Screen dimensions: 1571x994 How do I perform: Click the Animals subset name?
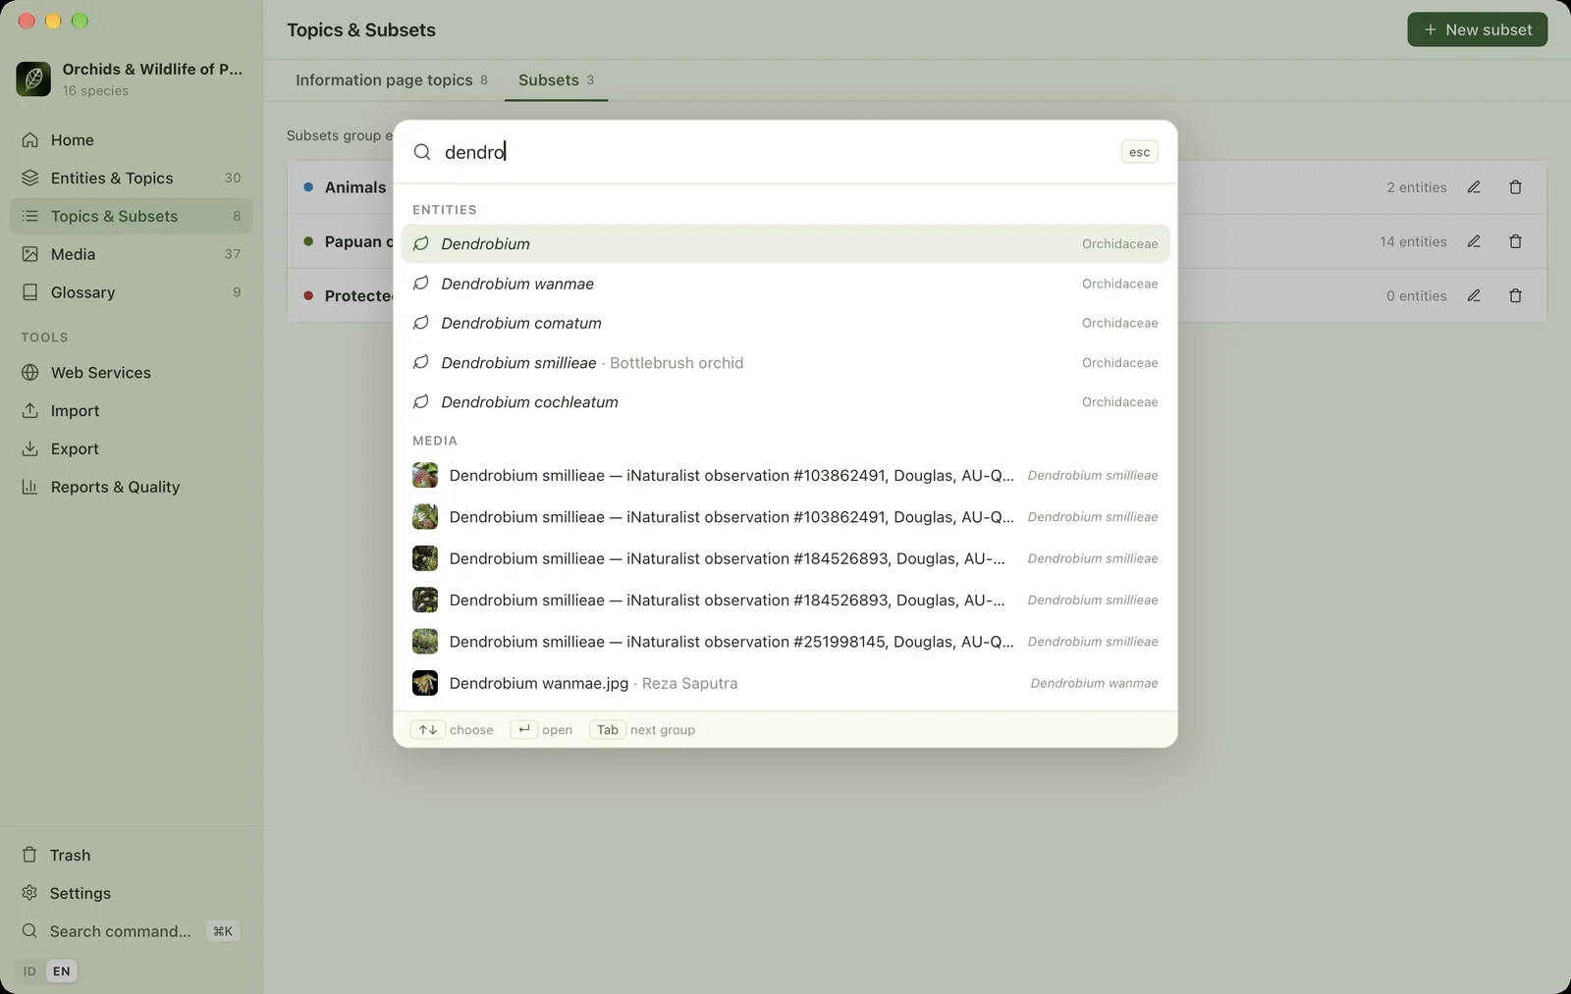point(355,187)
